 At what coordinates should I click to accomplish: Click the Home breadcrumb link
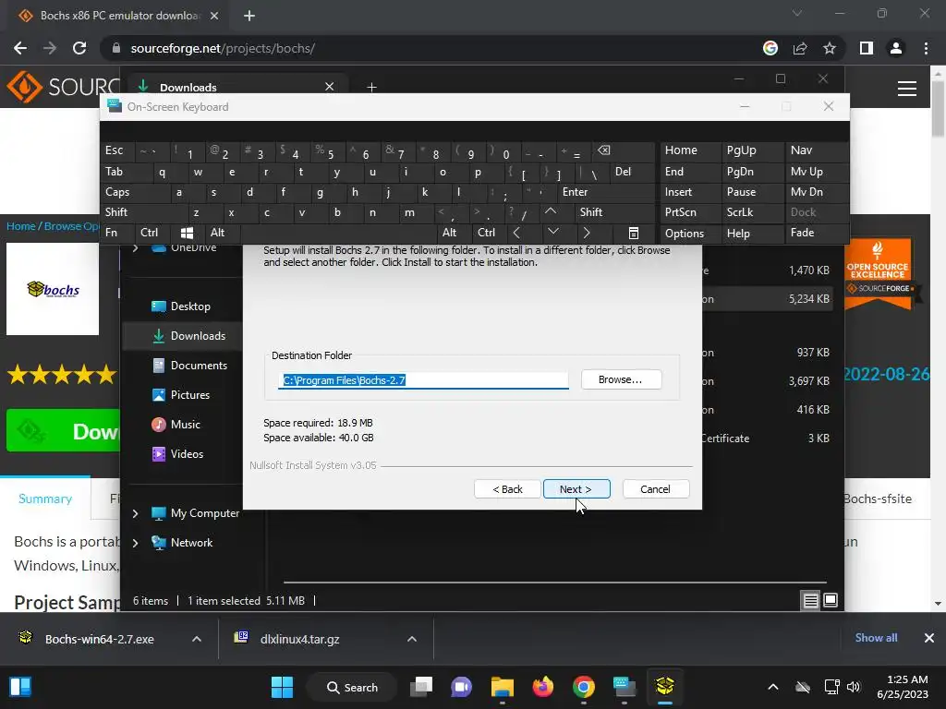(x=21, y=226)
